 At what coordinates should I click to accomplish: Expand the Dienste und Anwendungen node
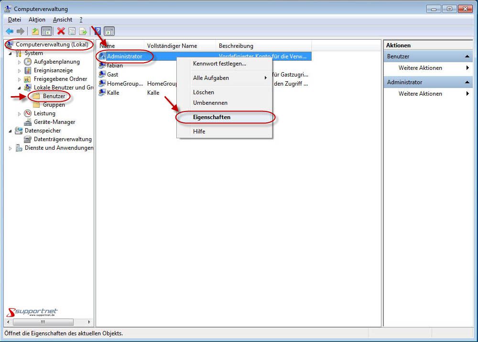click(11, 148)
